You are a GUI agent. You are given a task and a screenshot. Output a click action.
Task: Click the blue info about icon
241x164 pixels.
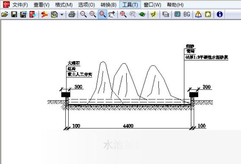(x=220, y=14)
